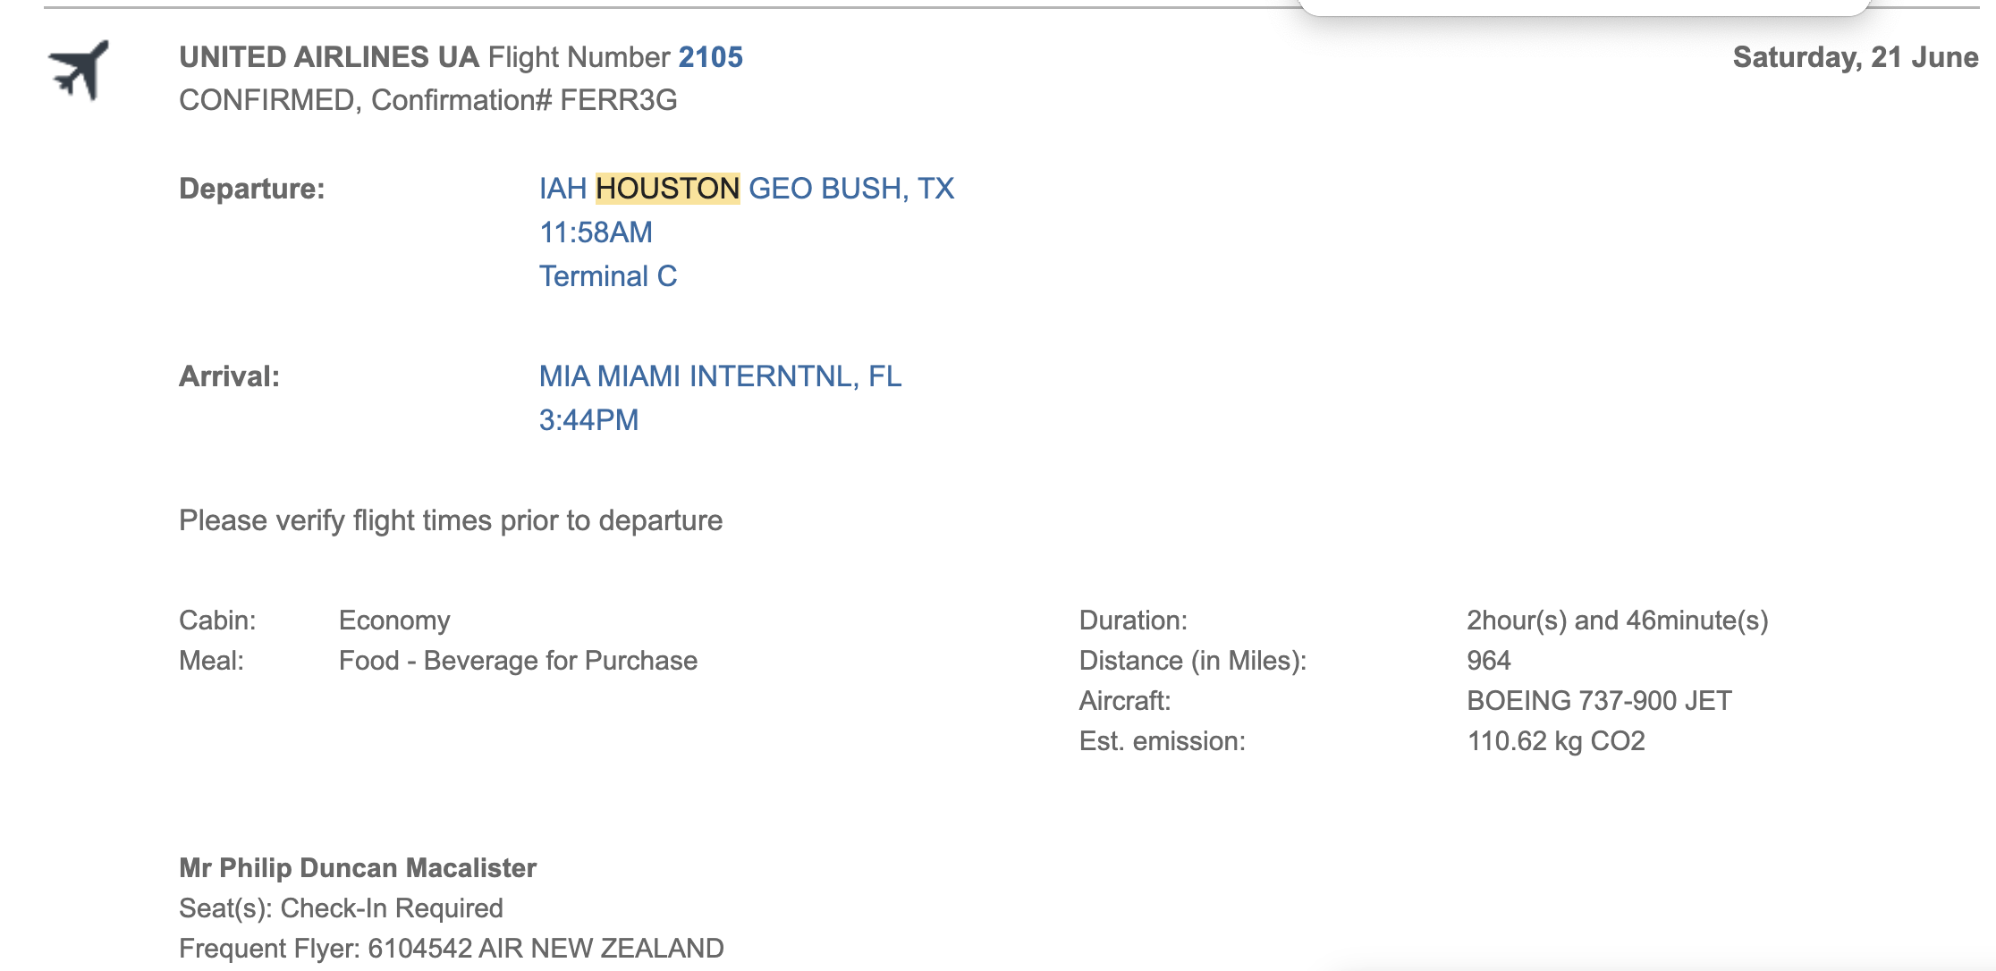The image size is (1996, 971).
Task: Click the Boeing 737-900 Jet aircraft value
Action: pyautogui.click(x=1599, y=701)
